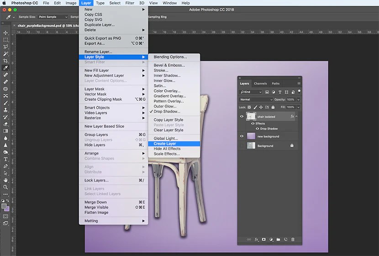
Task: Select the Background layer thumbnail
Action: (x=252, y=146)
